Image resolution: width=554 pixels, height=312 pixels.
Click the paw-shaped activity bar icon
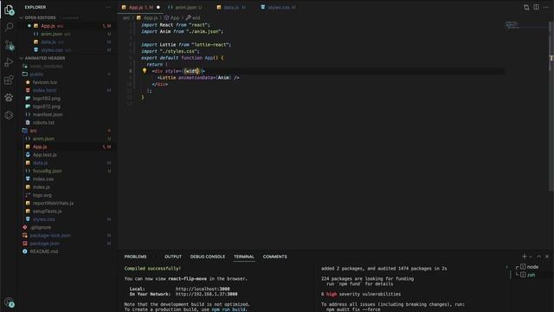pyautogui.click(x=9, y=97)
